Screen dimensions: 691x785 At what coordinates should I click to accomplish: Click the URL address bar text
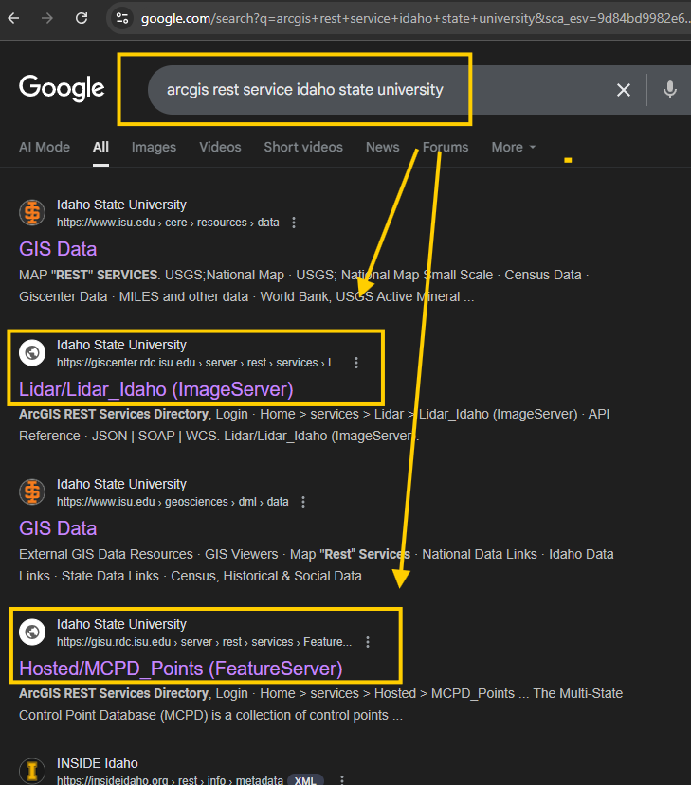click(415, 19)
